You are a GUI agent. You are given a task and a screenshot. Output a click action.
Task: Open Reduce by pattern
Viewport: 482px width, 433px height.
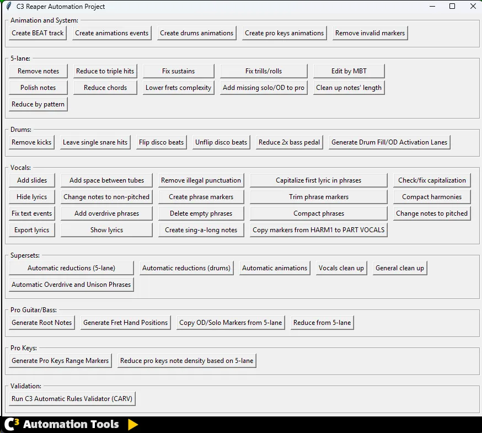click(38, 104)
